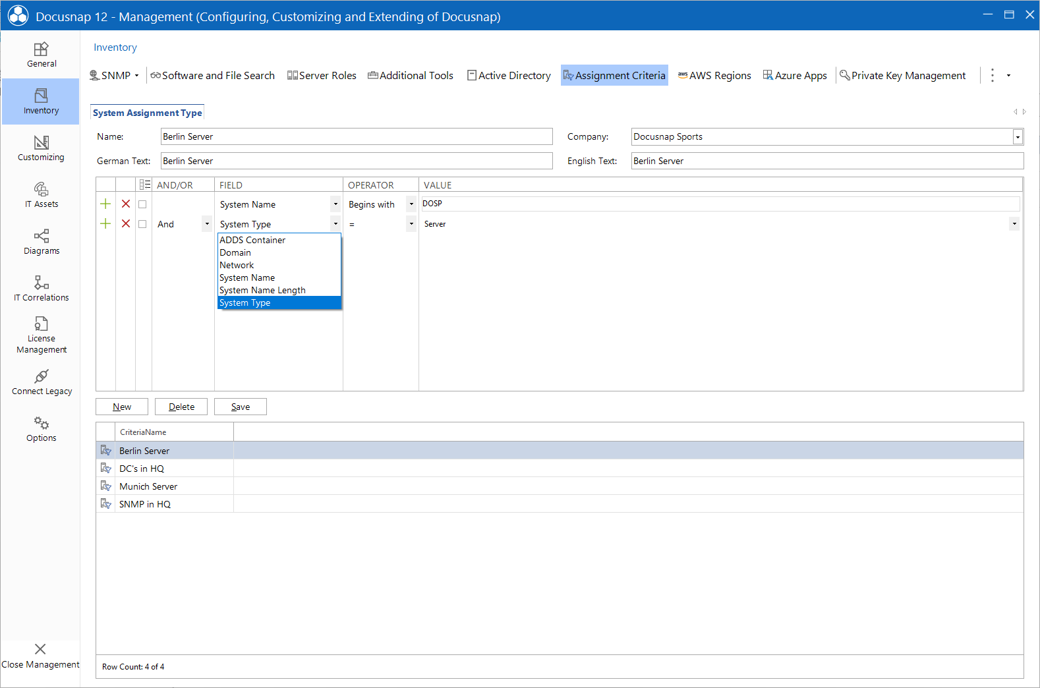Click the Delete button
1040x688 pixels.
tap(181, 407)
